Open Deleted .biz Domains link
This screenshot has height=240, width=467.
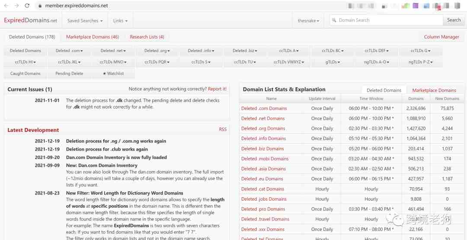262,149
